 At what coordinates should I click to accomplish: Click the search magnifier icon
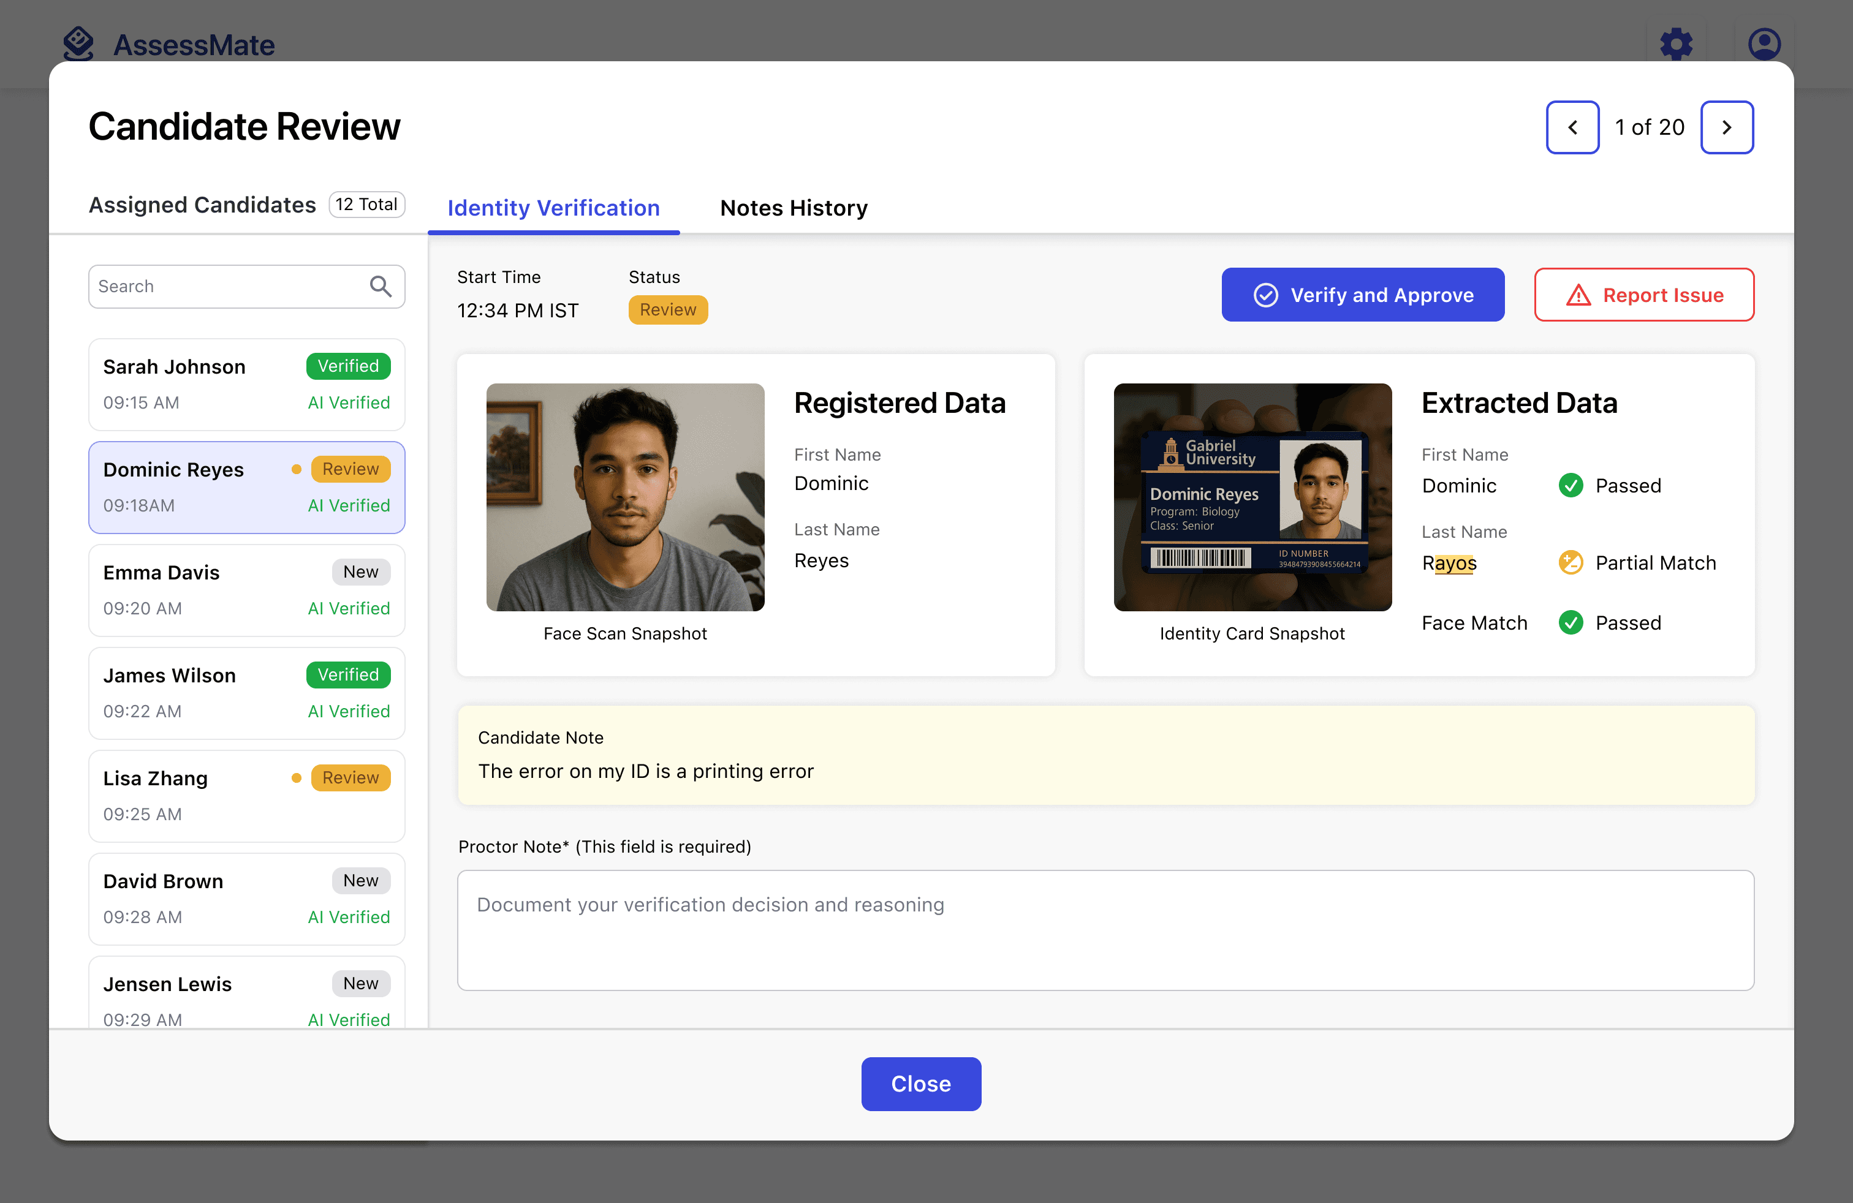380,286
